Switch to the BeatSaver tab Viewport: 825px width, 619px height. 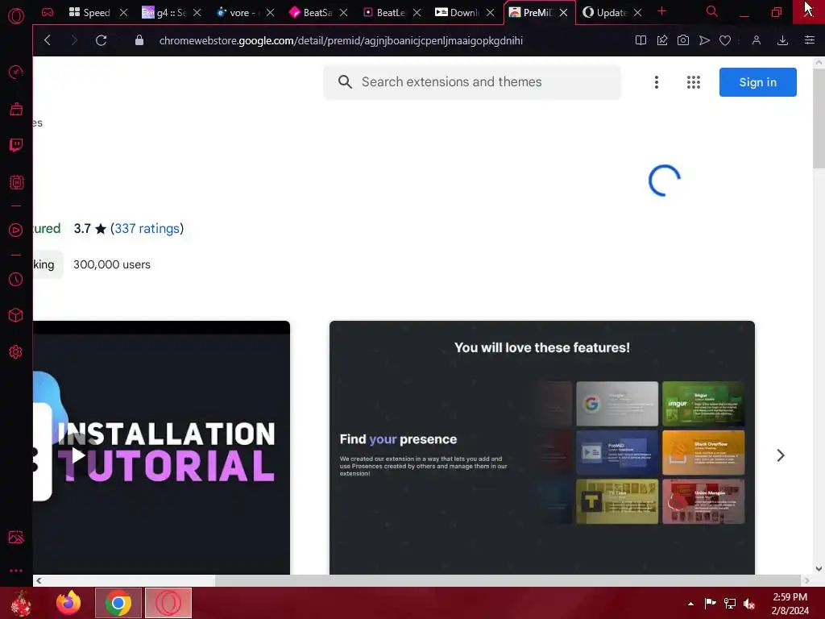tap(310, 13)
